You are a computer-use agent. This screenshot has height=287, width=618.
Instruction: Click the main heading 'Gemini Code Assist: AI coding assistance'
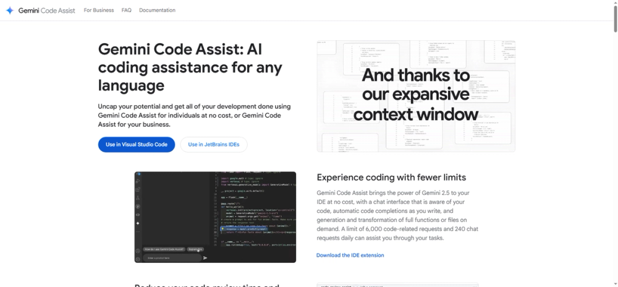click(x=190, y=67)
